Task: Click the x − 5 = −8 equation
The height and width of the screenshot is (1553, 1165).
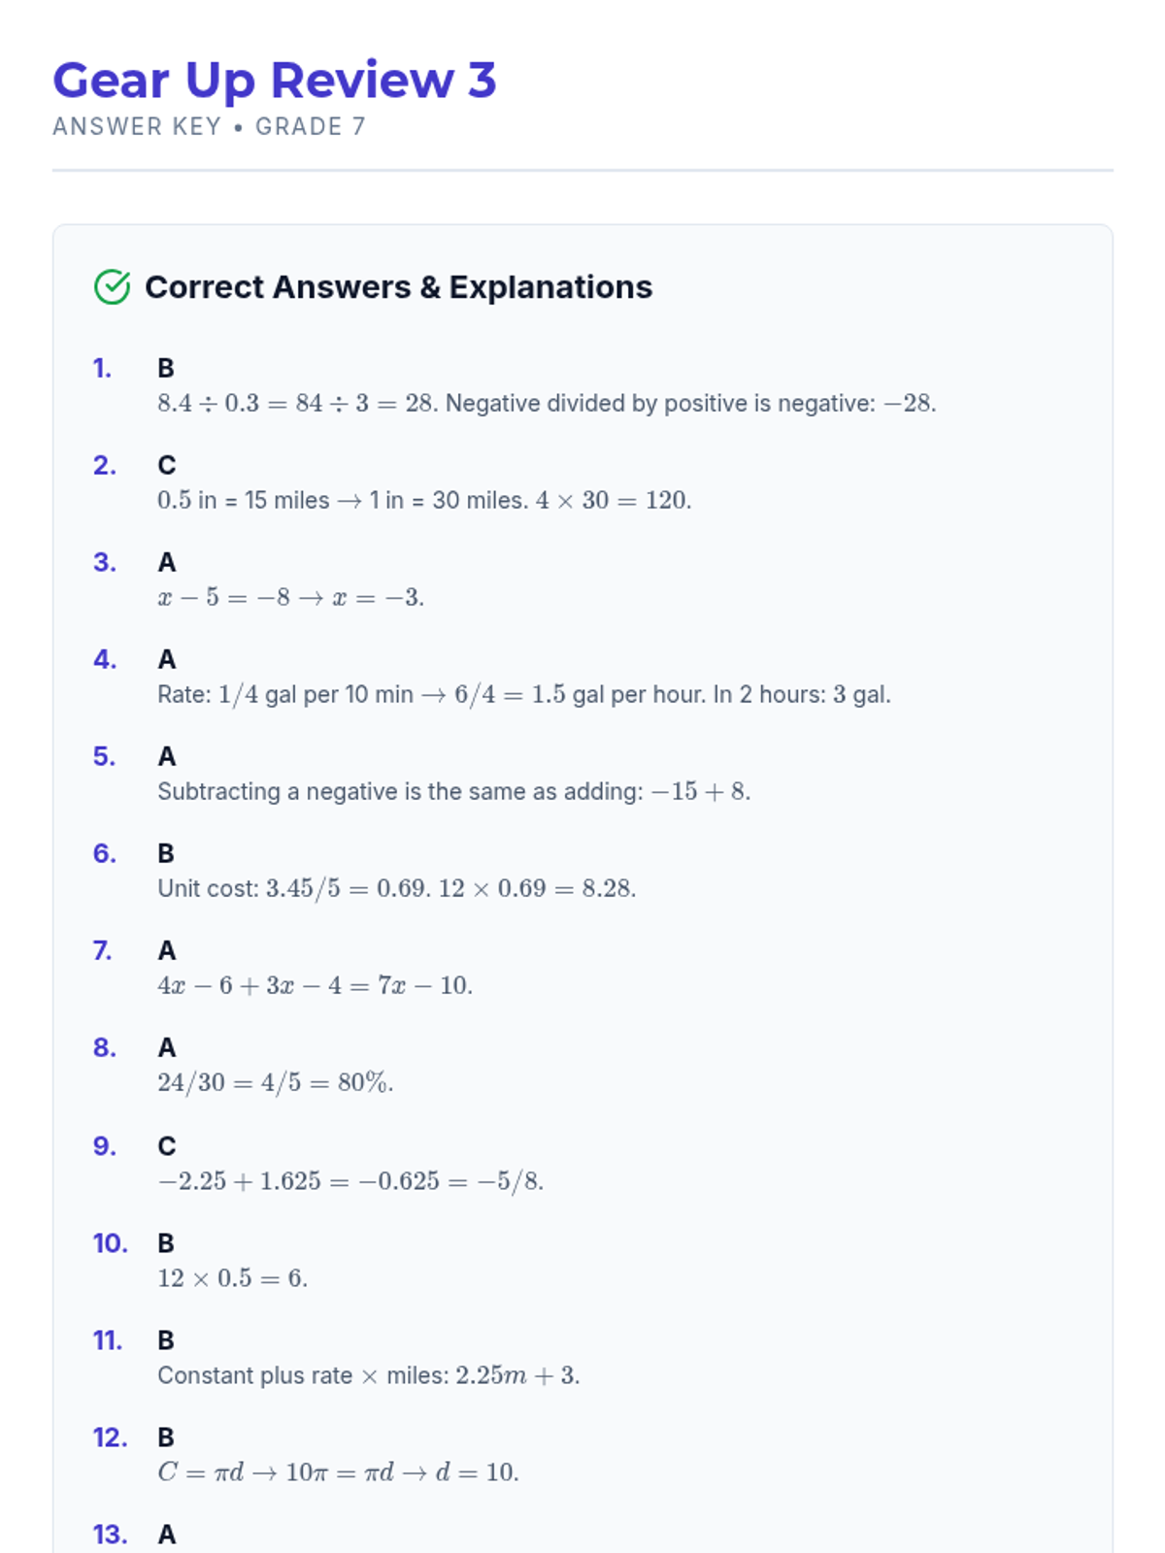Action: [x=290, y=598]
